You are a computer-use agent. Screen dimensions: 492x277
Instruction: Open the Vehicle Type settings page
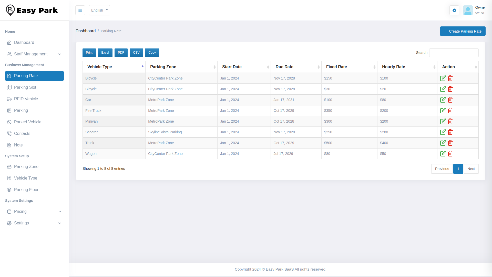[26, 178]
